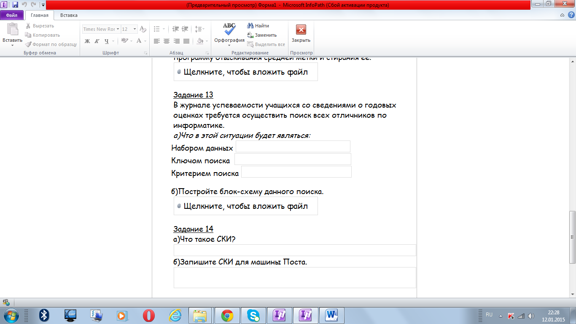576x324 pixels.
Task: Click Формат по образцу format painter
Action: coord(51,44)
